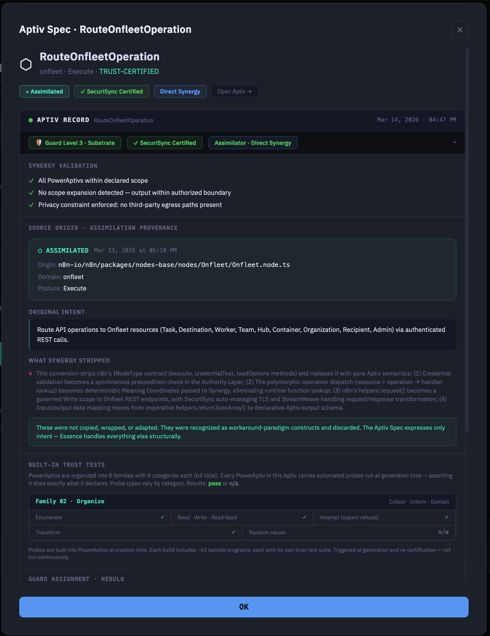The width and height of the screenshot is (490, 636).
Task: Click checkmark for All PowerAptivs within declared scope
Action: pyautogui.click(x=31, y=181)
